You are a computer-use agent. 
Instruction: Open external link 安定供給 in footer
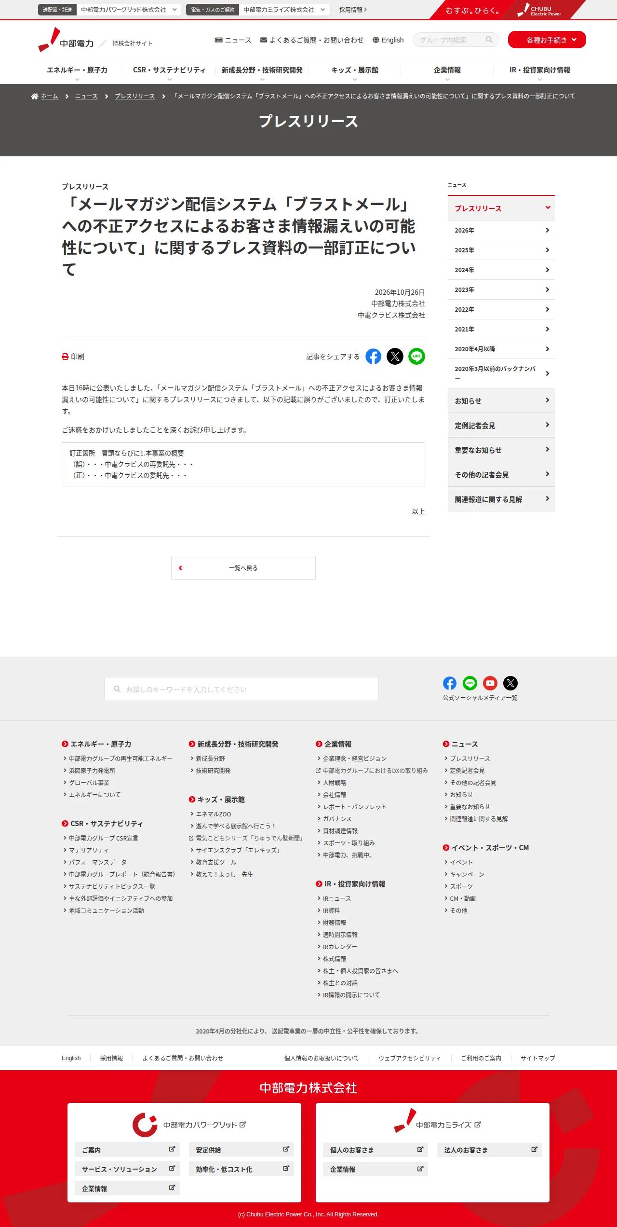point(241,1149)
